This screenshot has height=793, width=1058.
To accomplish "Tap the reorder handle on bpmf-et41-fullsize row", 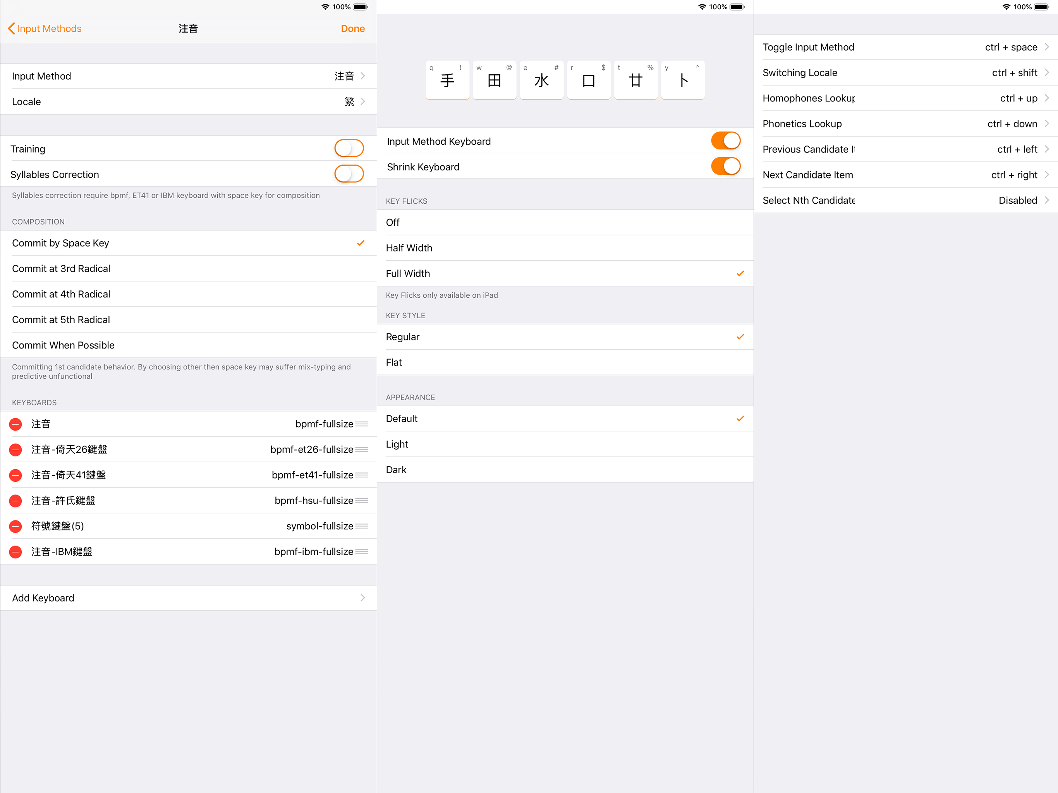I will click(362, 475).
